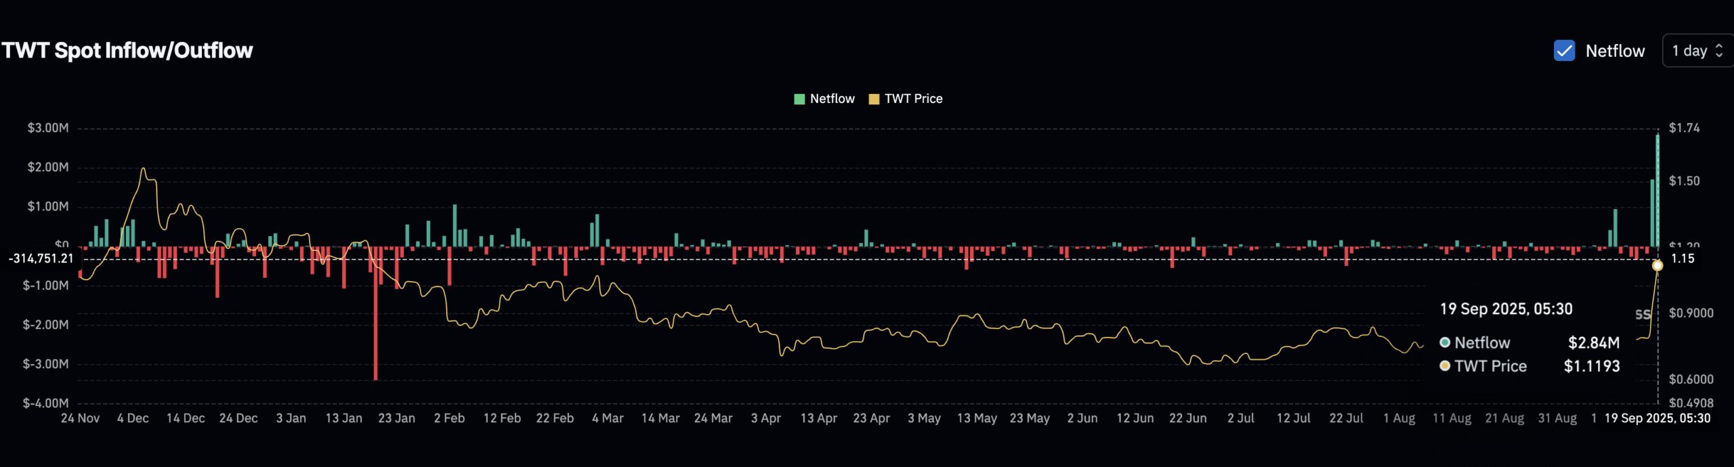Click the $0.6000 right axis label
Viewport: 1734px width, 467px height.
coord(1691,380)
